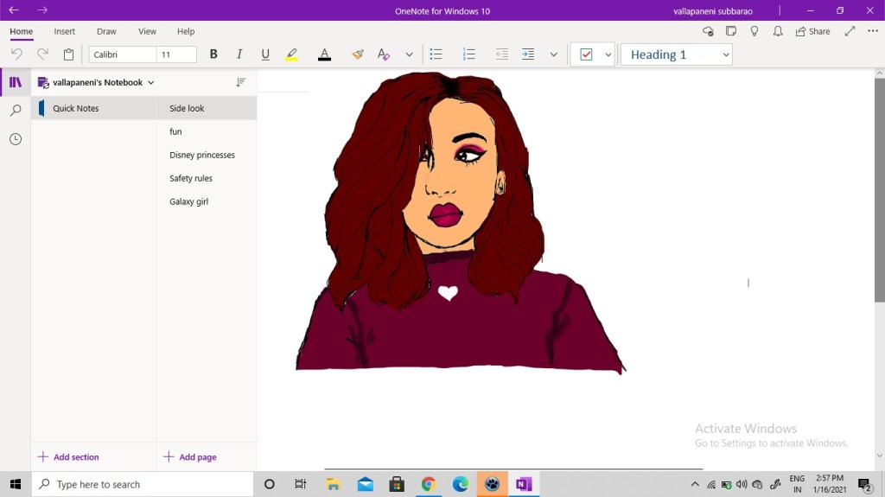Open Google Chrome from the taskbar
This screenshot has width=885, height=497.
pyautogui.click(x=428, y=484)
